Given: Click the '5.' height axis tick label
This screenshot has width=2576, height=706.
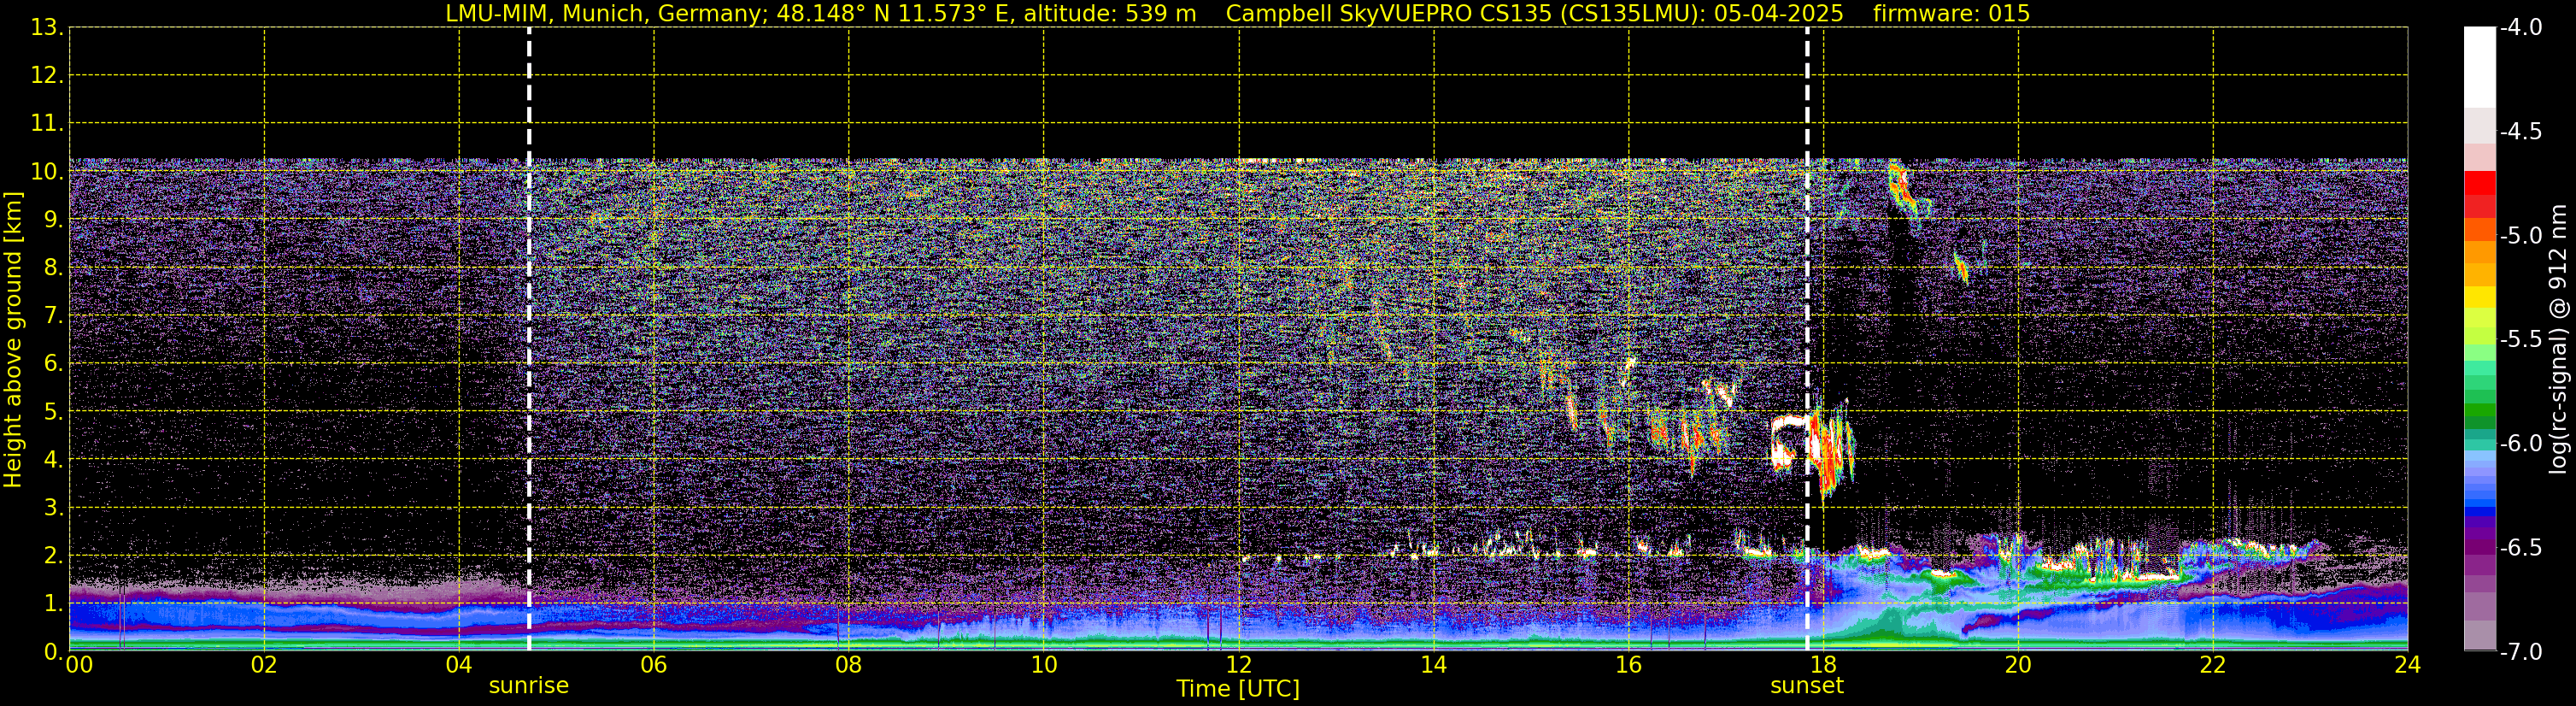Looking at the screenshot, I should (54, 411).
